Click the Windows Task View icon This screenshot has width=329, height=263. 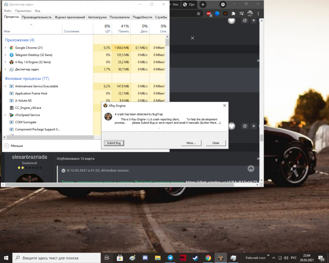click(x=107, y=258)
